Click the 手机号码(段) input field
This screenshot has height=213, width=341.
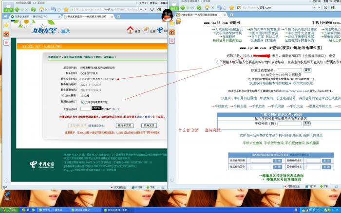coord(289,124)
